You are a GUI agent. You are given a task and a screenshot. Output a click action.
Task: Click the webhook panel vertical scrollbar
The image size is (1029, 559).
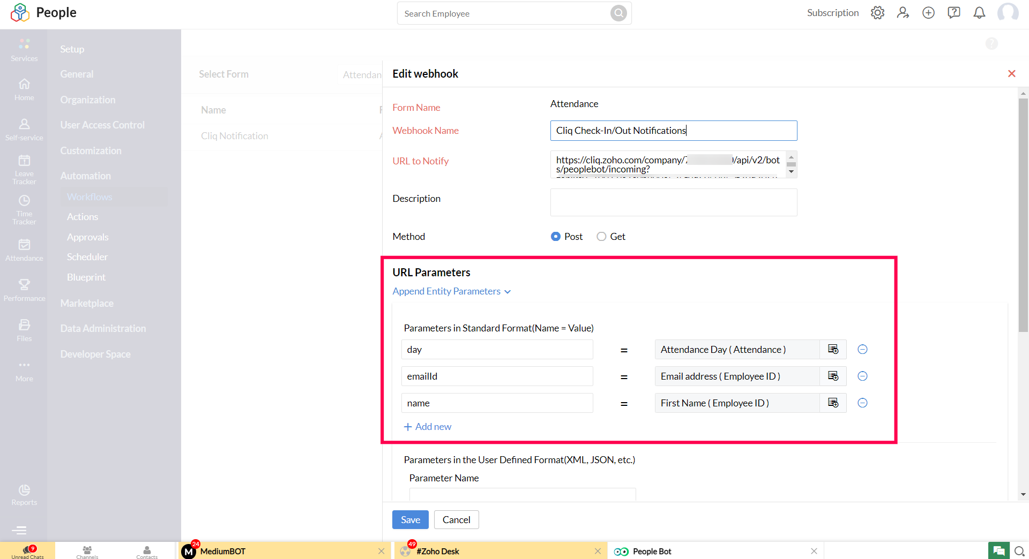(1023, 214)
